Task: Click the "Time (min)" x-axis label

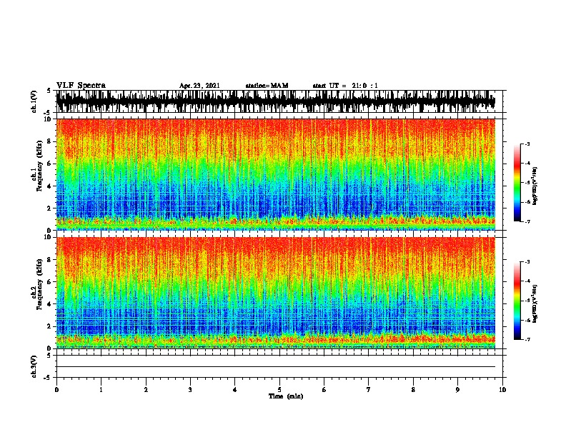Action: pos(286,396)
